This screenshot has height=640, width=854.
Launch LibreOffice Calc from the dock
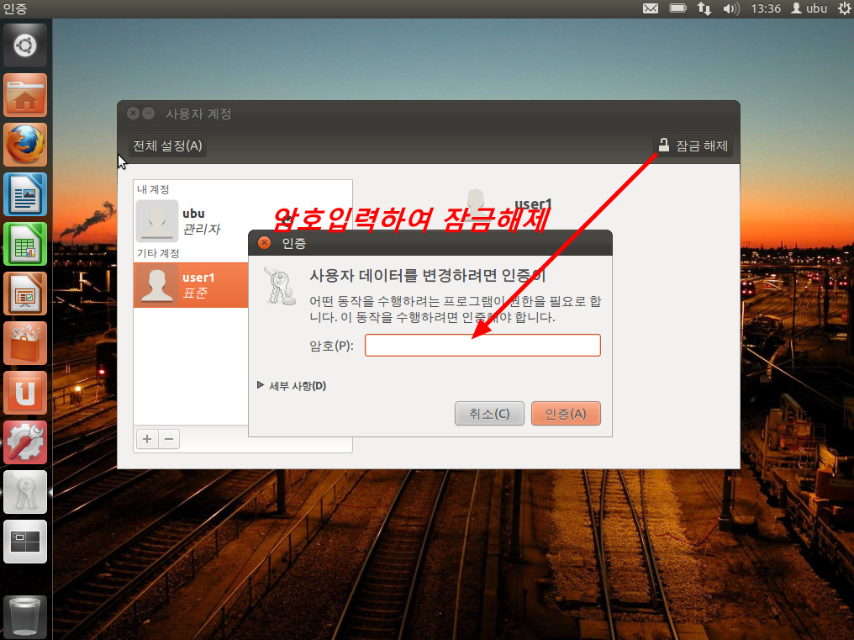(25, 244)
